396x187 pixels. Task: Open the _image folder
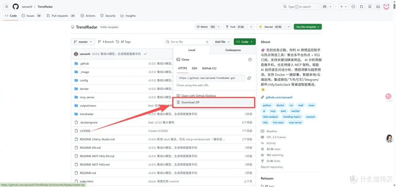coord(84,72)
